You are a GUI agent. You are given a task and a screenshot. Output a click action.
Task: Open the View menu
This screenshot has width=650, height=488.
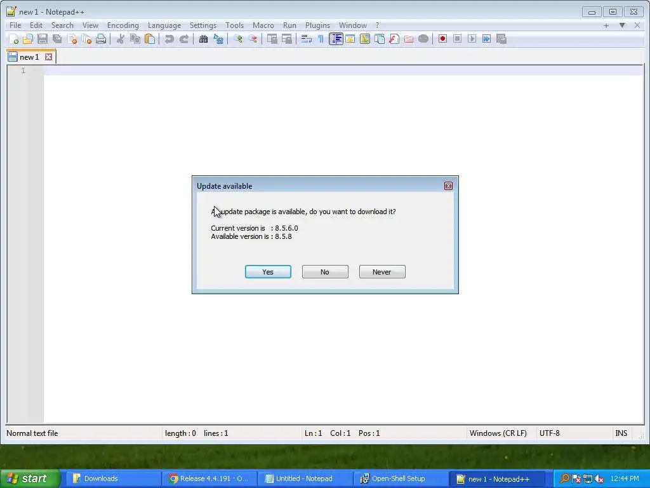point(90,25)
